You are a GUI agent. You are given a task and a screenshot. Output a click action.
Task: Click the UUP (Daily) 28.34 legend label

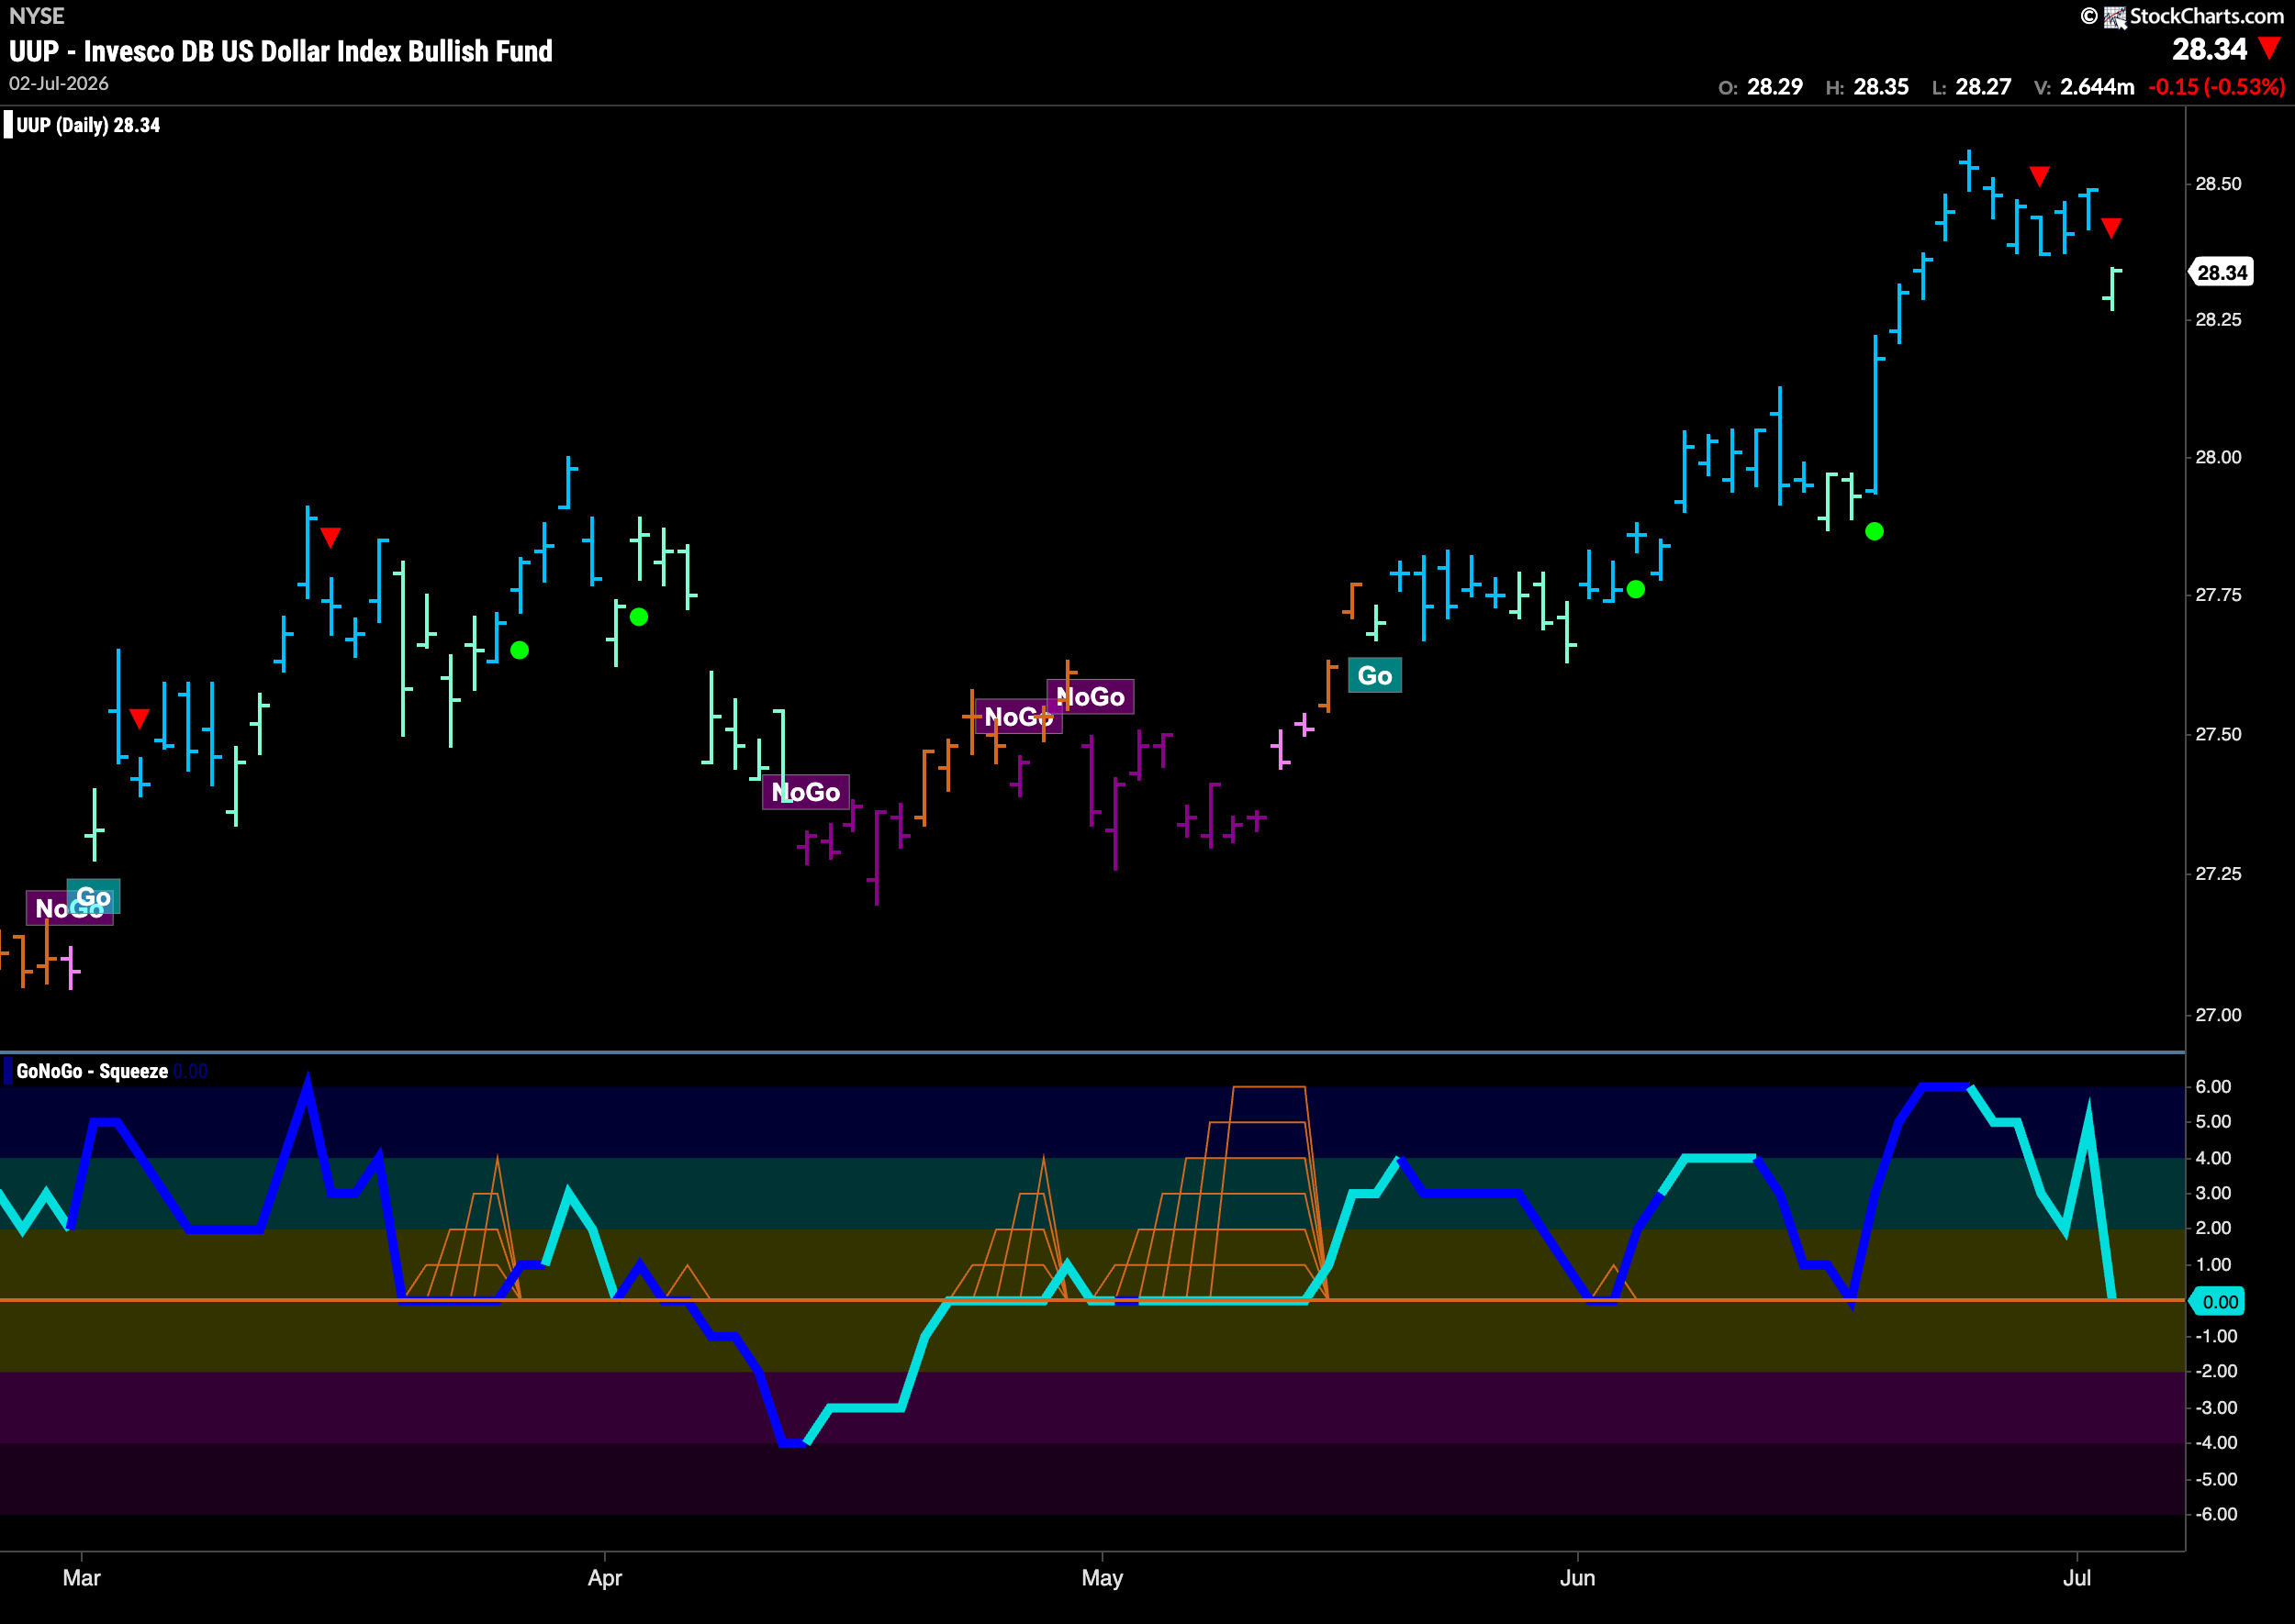pos(88,125)
